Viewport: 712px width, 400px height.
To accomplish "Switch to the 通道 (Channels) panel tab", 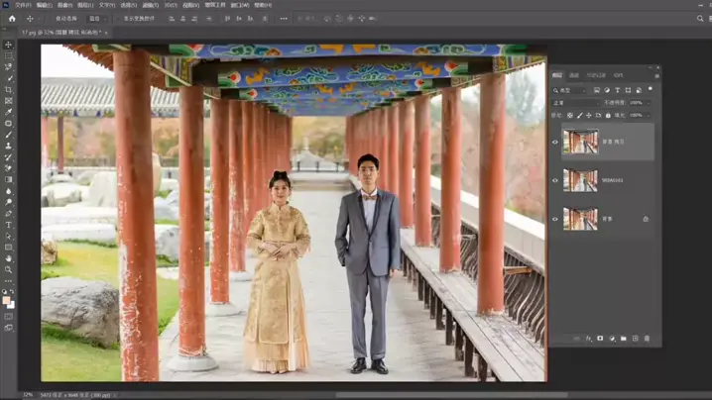I will click(574, 75).
